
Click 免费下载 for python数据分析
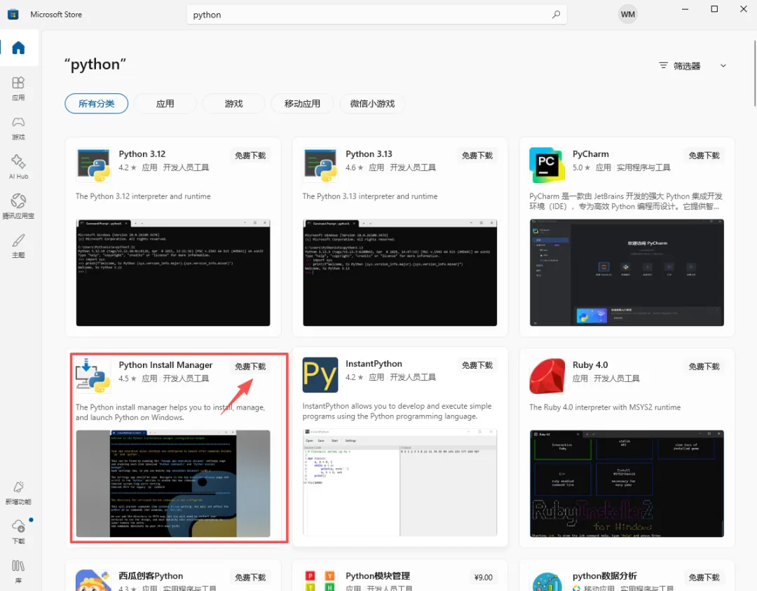(704, 578)
